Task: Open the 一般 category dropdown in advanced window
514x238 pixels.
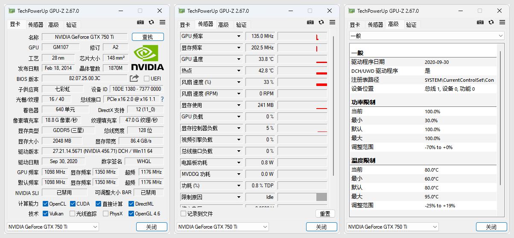Action: pos(426,36)
